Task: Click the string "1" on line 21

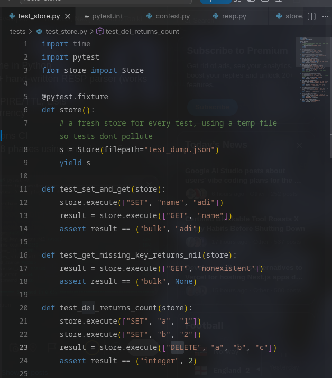Action: [186, 321]
